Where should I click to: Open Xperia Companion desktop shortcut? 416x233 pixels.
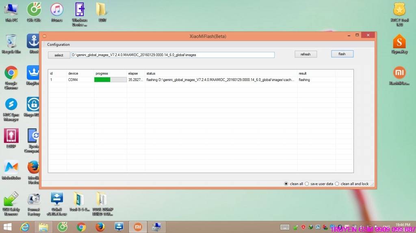(x=33, y=141)
